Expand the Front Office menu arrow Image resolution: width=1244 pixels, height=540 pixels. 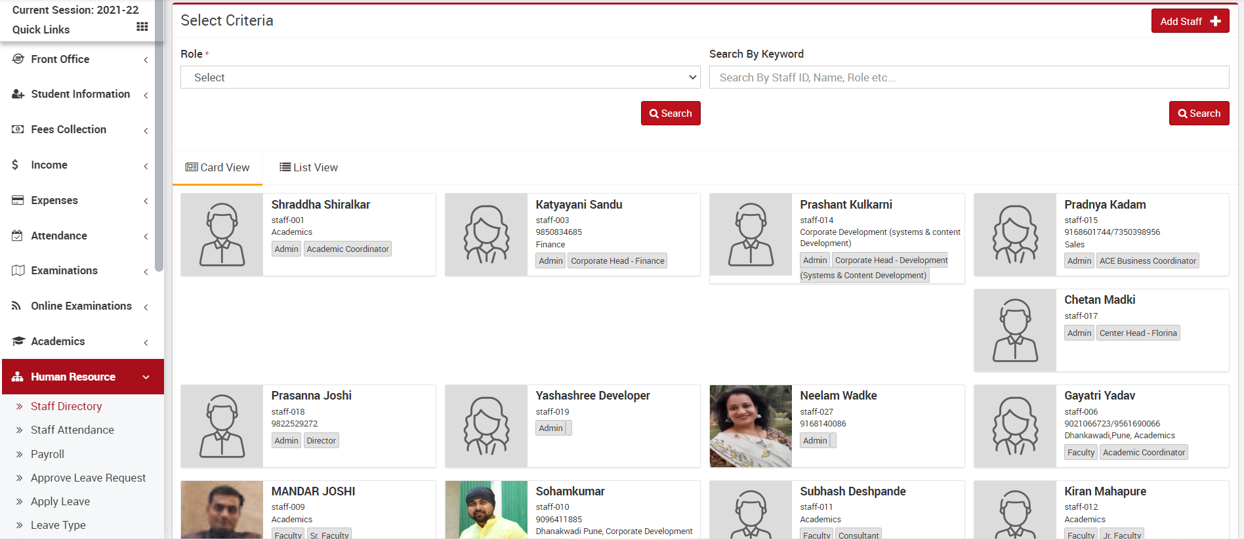(146, 60)
